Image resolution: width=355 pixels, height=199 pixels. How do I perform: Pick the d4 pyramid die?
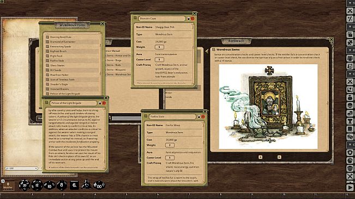click(87, 184)
